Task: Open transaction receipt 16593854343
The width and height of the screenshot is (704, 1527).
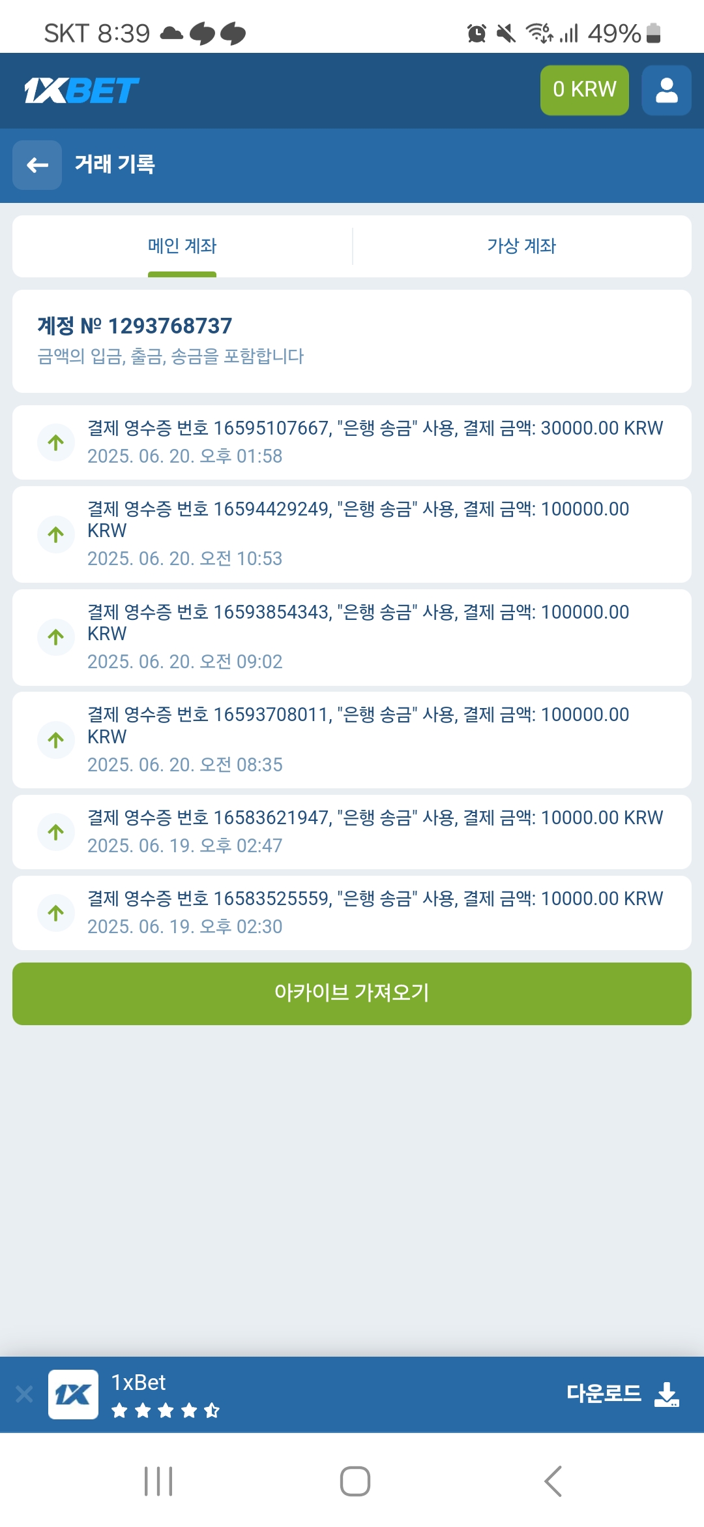Action: click(x=375, y=636)
